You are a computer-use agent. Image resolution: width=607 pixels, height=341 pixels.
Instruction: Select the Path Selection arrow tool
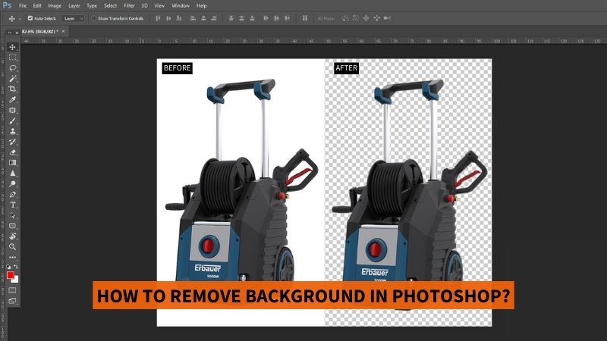pyautogui.click(x=12, y=215)
